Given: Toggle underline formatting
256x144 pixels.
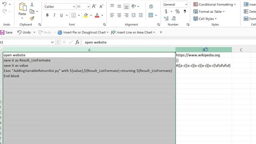Looking at the screenshot, I should point(61,15).
